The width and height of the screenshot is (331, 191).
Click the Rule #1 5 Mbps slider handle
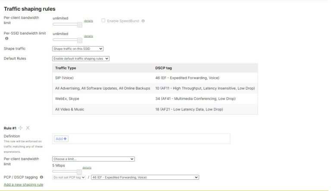point(79,172)
